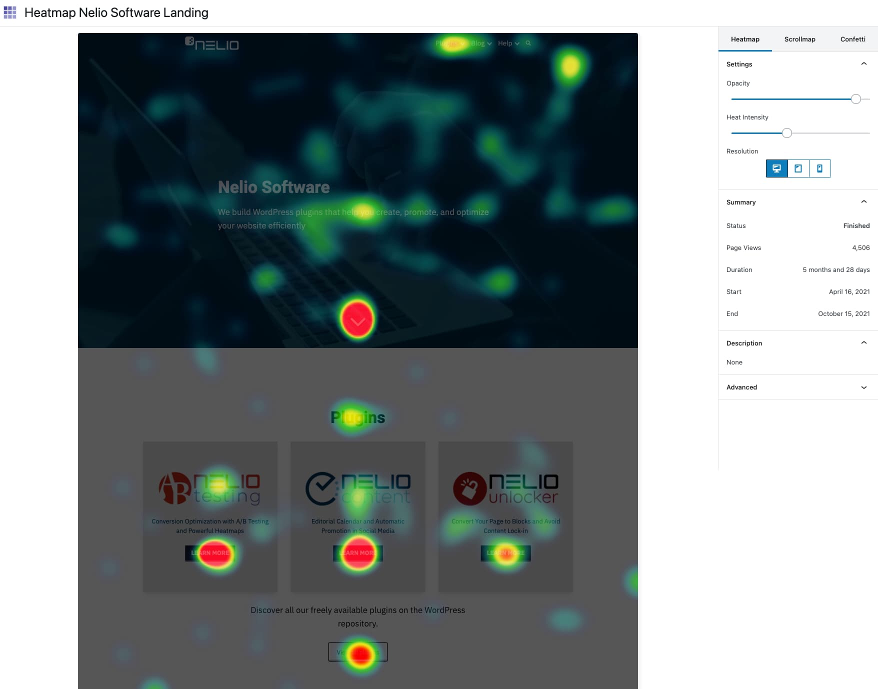878x689 pixels.
Task: Switch to the Confetti tab
Action: coord(852,39)
